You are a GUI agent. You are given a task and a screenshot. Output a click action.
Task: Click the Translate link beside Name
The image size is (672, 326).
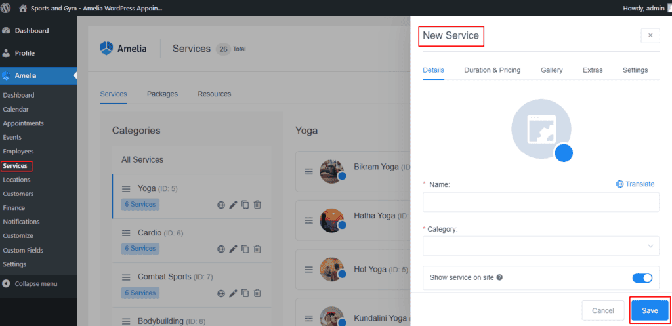pos(635,184)
